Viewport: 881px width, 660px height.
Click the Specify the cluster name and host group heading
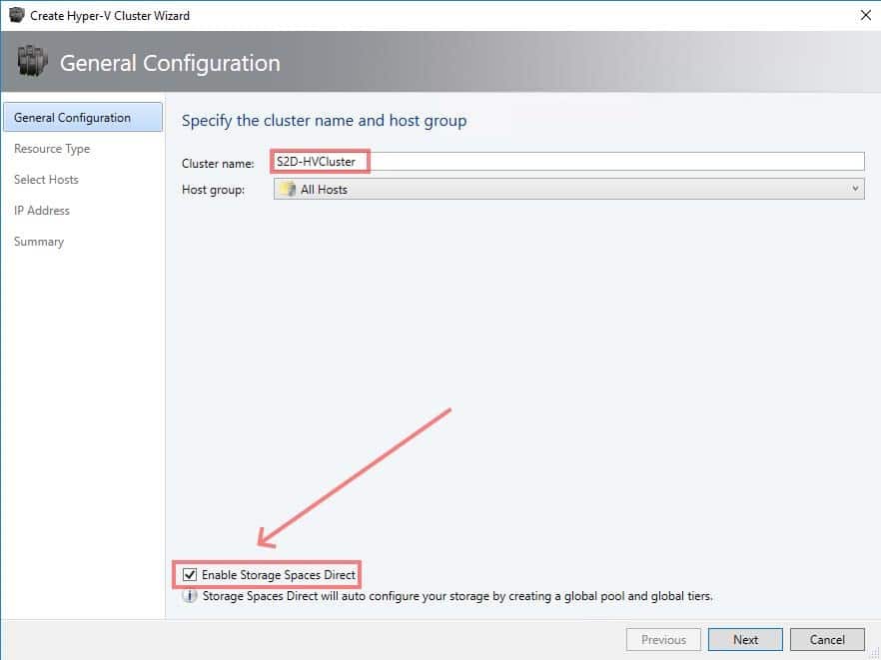pos(324,121)
